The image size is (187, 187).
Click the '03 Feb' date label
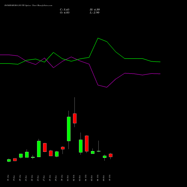pos(80,178)
